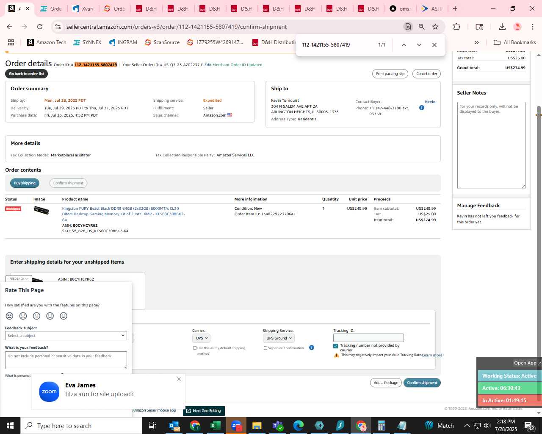The width and height of the screenshot is (542, 434).
Task: Click the browser address bar URL
Action: [x=177, y=27]
